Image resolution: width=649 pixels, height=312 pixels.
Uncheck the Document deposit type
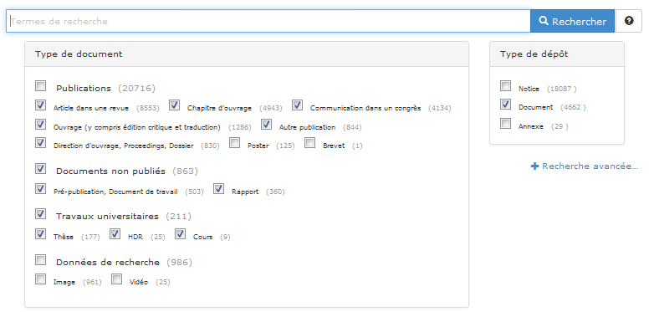pos(505,105)
